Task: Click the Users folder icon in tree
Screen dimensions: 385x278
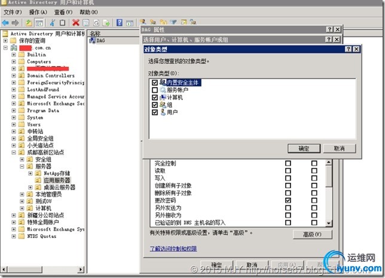Action: [x=22, y=124]
